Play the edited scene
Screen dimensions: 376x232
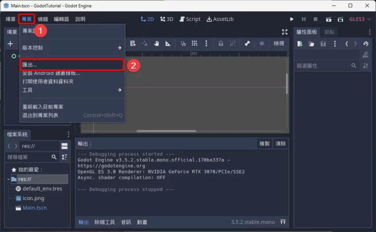(x=329, y=19)
